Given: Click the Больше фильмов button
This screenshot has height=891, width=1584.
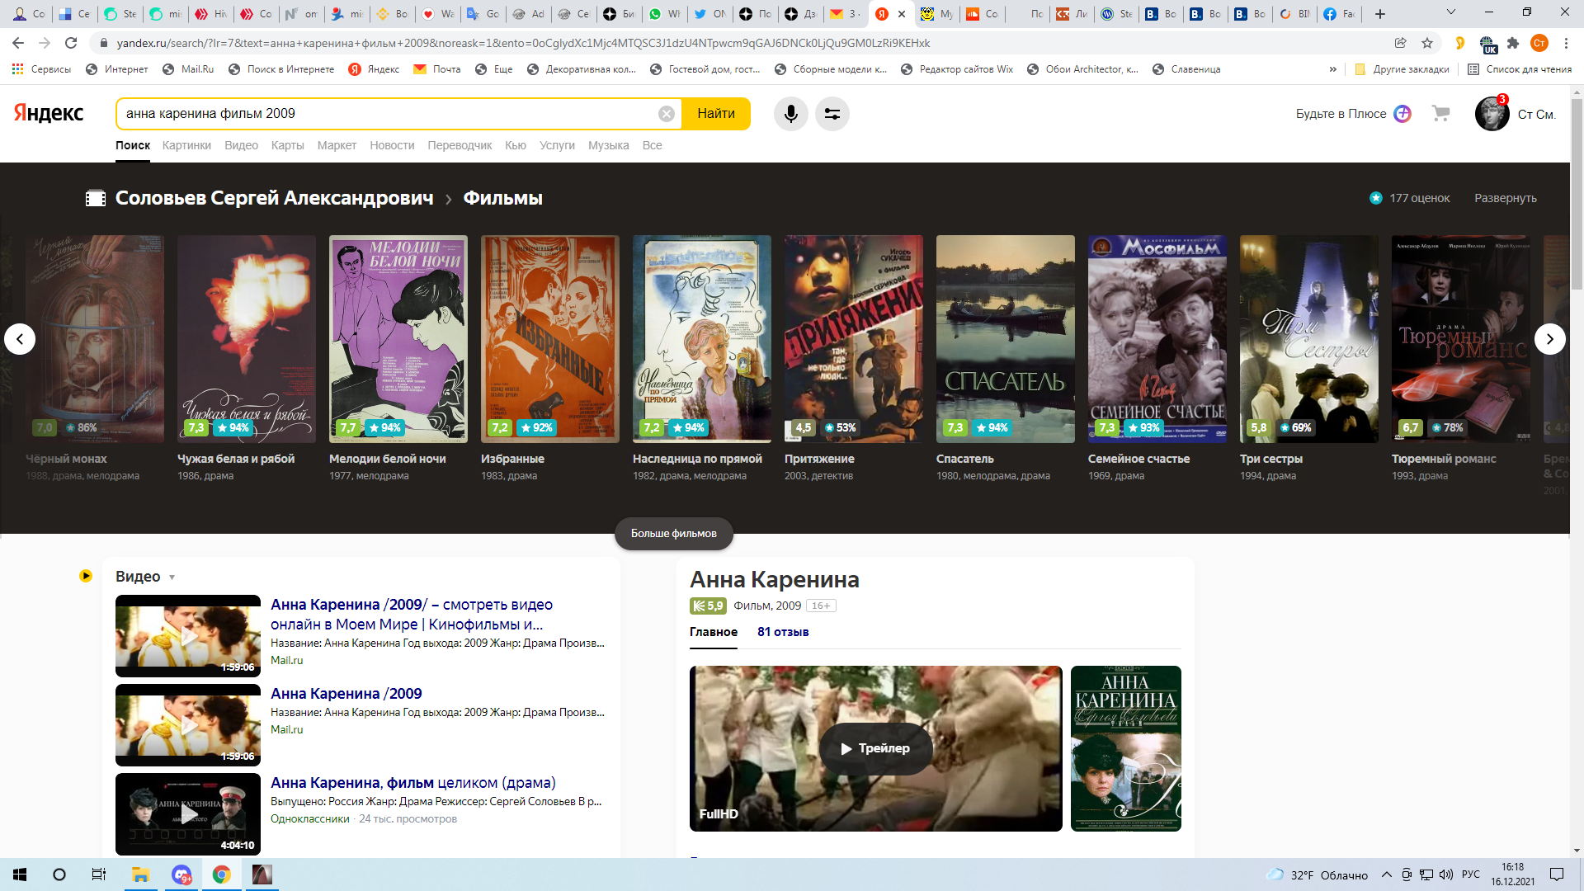Looking at the screenshot, I should pos(673,534).
